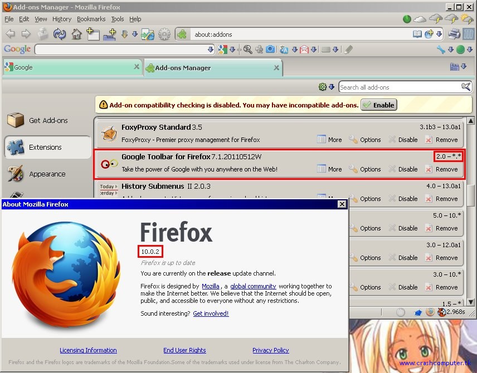The height and width of the screenshot is (373, 477).
Task: Click the Gmail envelope icon on Google Toolbar
Action: pyautogui.click(x=304, y=49)
